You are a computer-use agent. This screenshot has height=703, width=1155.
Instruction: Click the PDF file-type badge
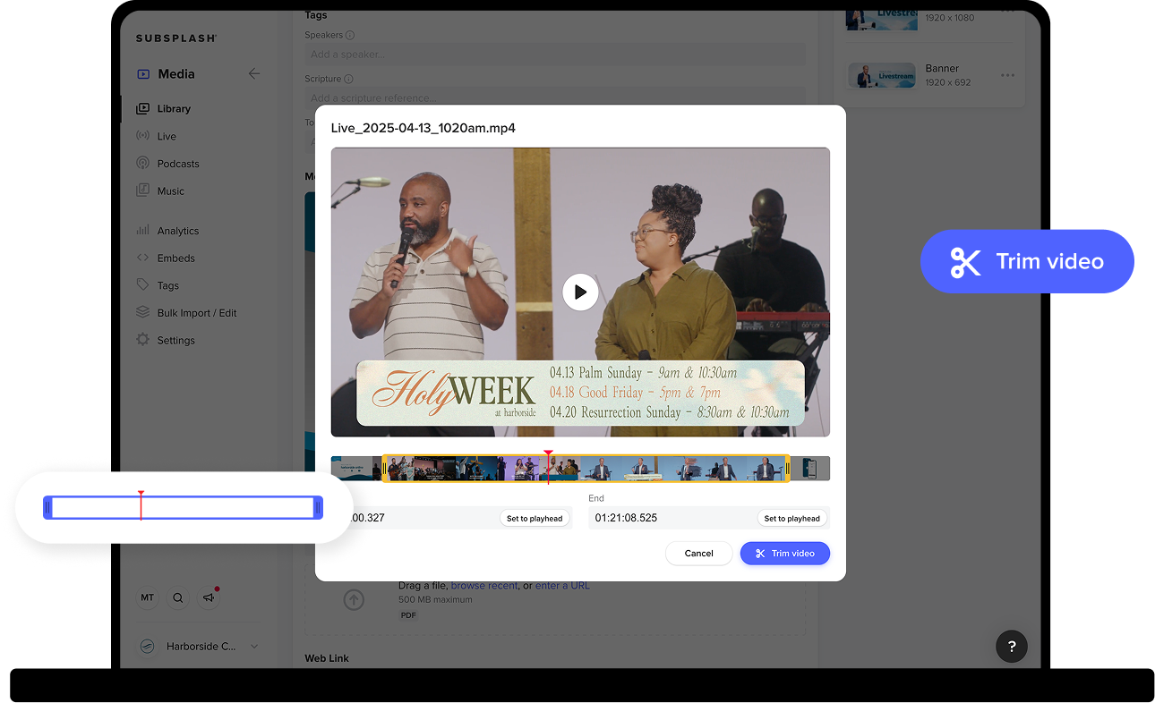click(x=408, y=615)
